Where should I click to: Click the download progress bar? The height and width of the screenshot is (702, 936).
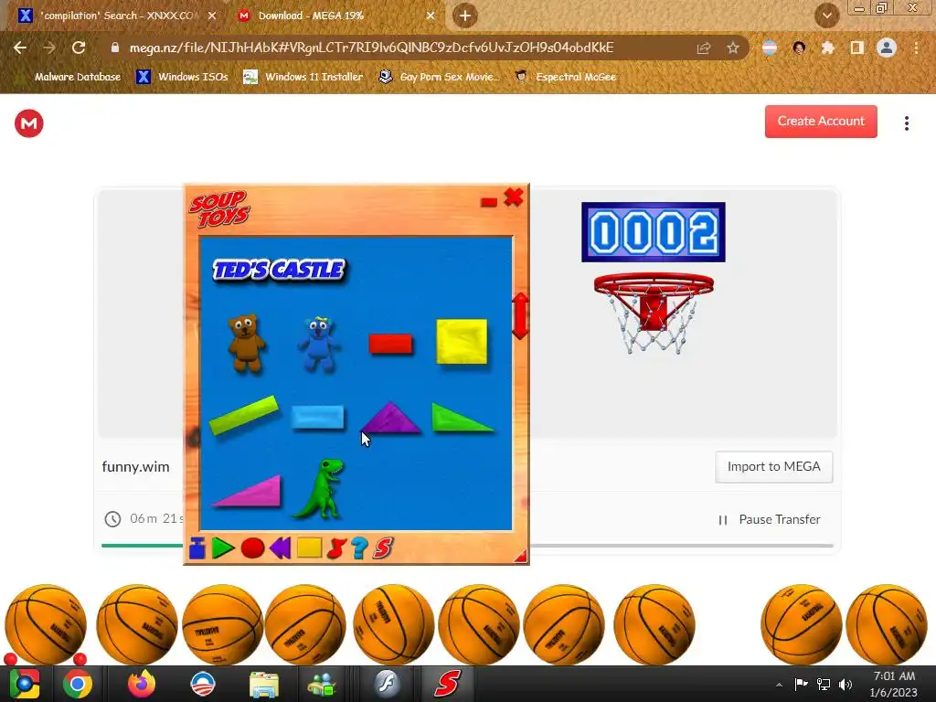pyautogui.click(x=467, y=546)
